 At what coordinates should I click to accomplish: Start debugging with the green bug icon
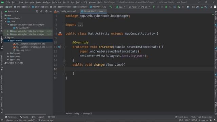166,7
